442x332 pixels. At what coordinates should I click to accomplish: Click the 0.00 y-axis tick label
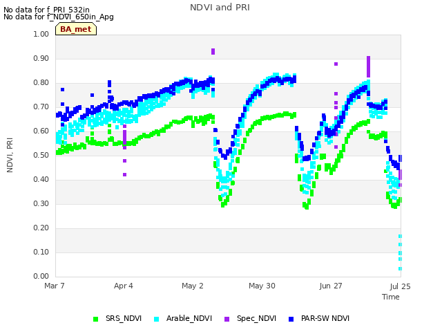pyautogui.click(x=41, y=276)
